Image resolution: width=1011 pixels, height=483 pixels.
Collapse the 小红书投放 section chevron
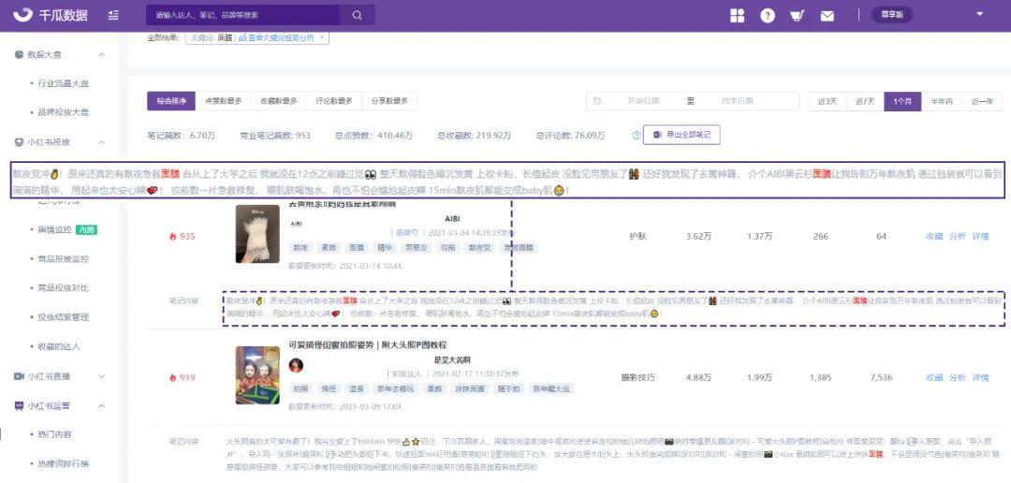102,142
